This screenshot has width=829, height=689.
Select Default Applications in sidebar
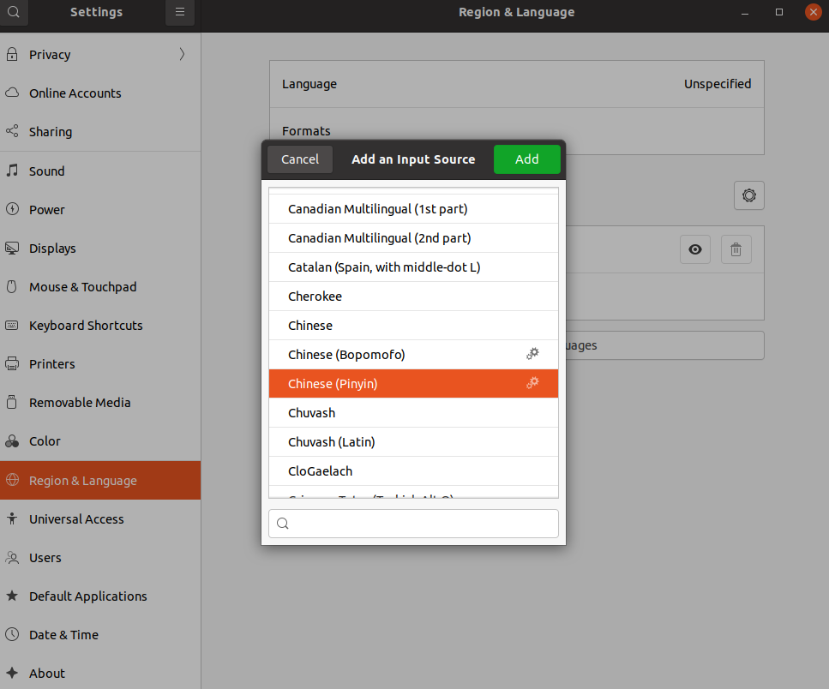(100, 596)
